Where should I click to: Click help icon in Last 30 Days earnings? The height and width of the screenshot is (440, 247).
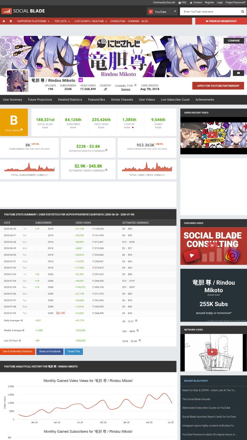(x=140, y=340)
